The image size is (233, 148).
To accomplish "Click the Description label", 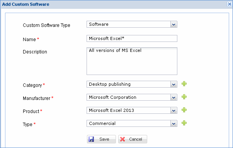I will pos(35,52).
